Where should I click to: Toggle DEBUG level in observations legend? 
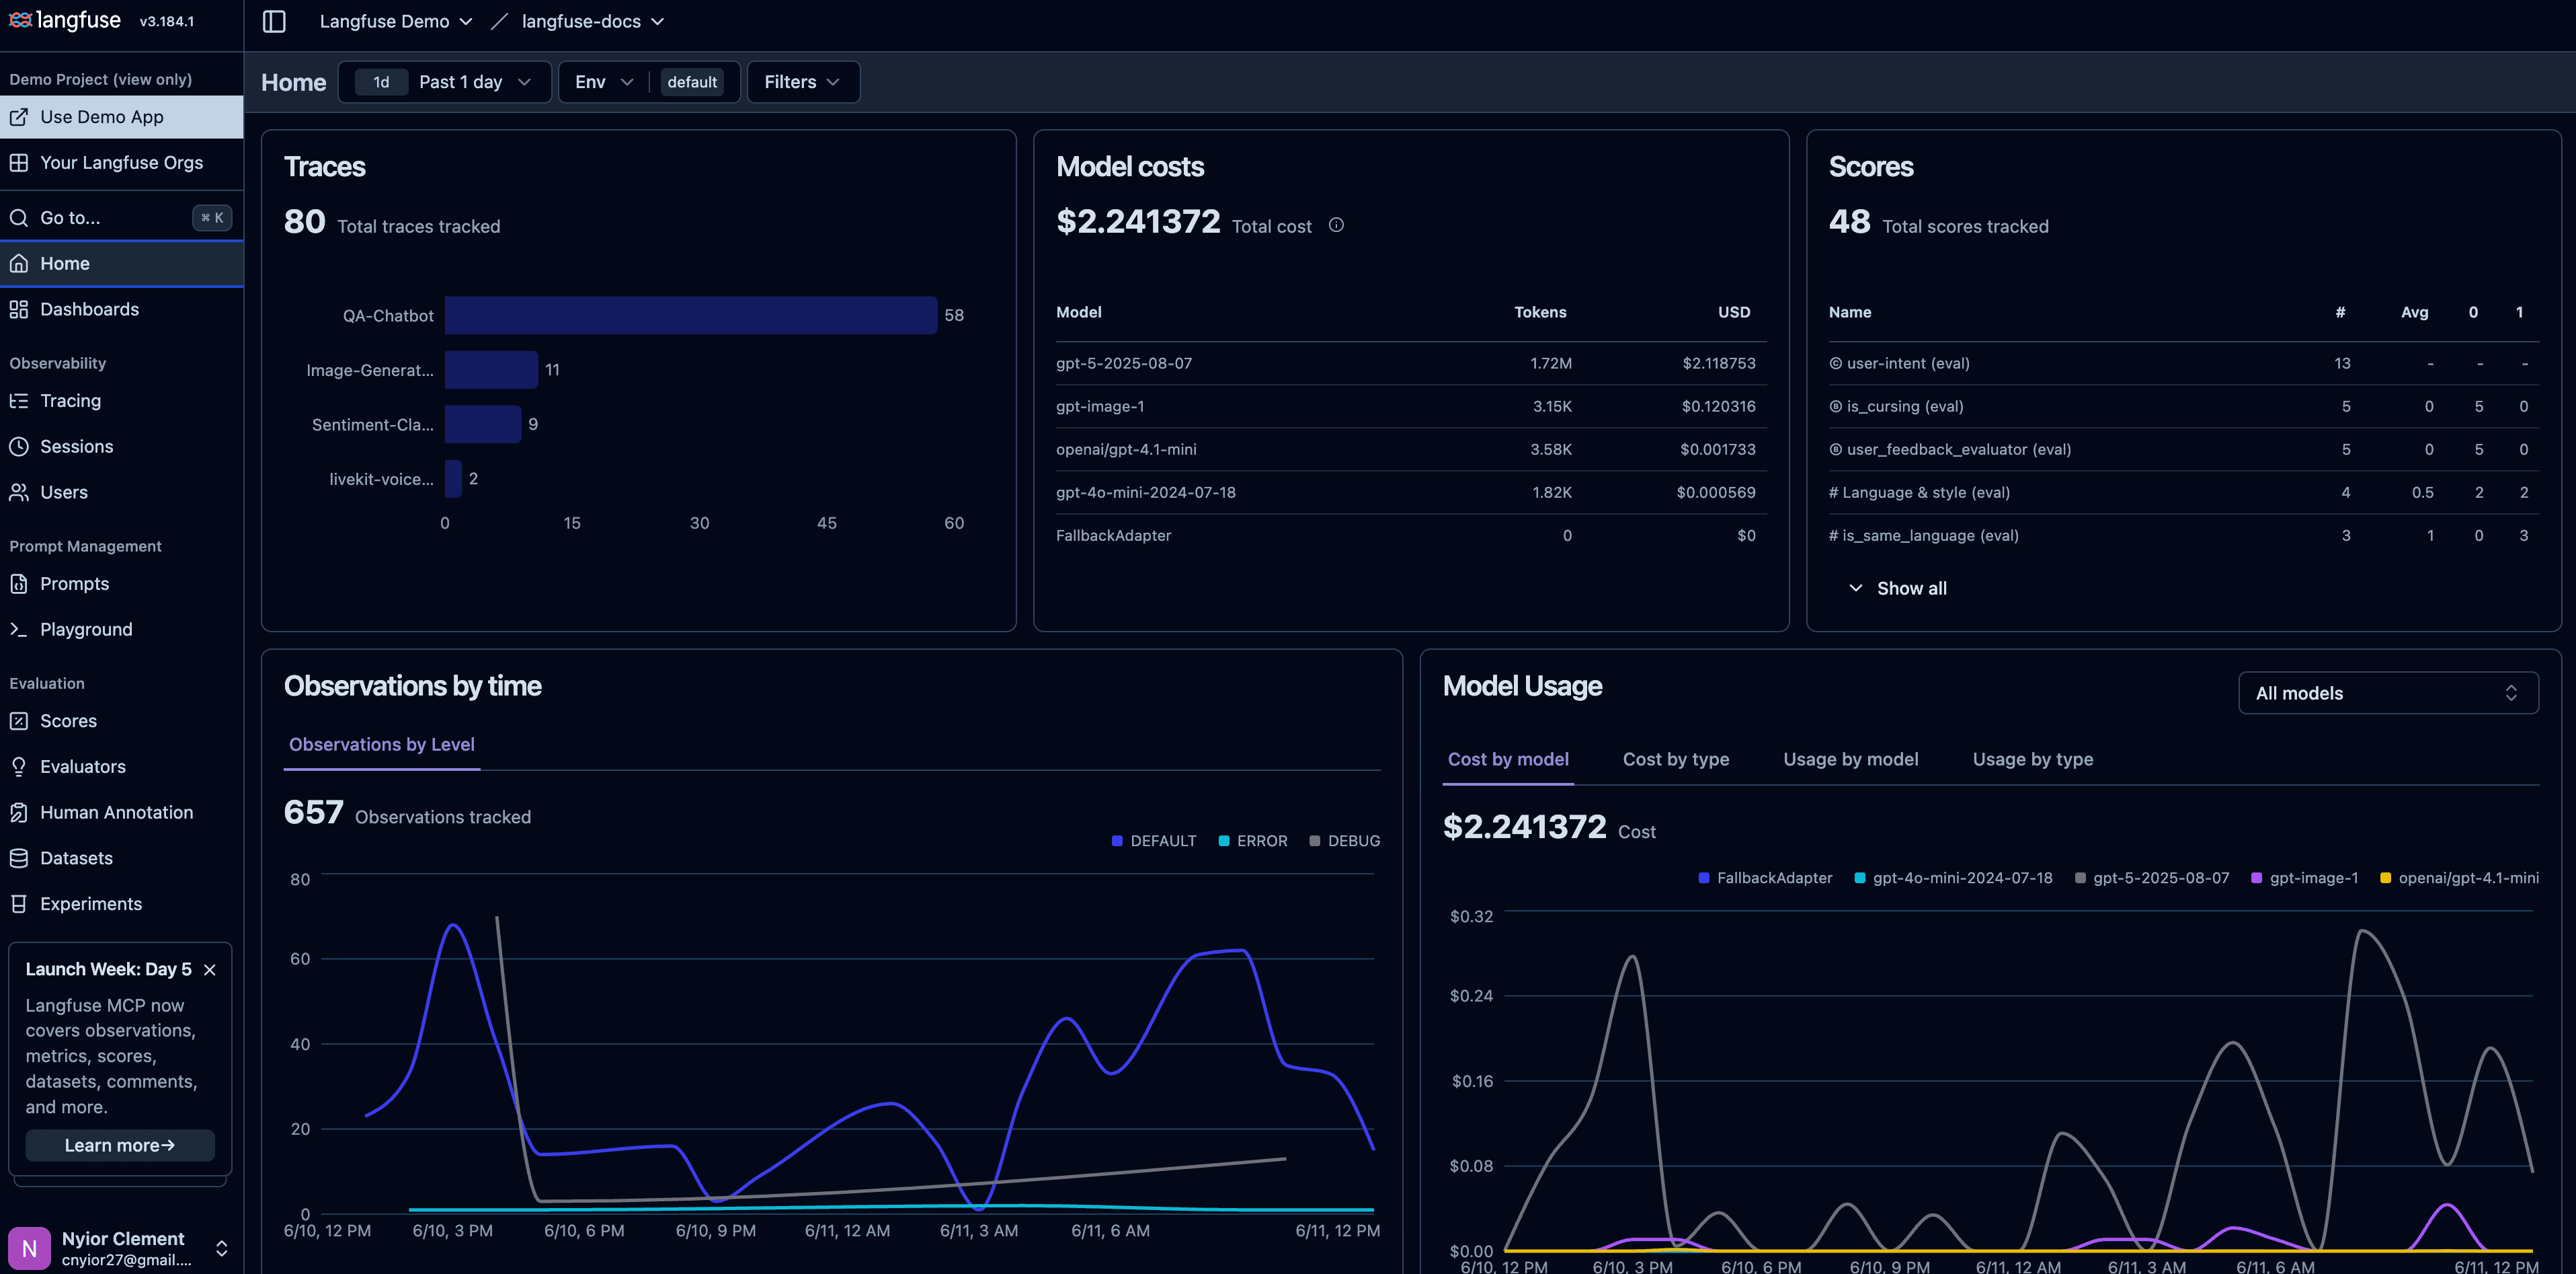(x=1345, y=841)
